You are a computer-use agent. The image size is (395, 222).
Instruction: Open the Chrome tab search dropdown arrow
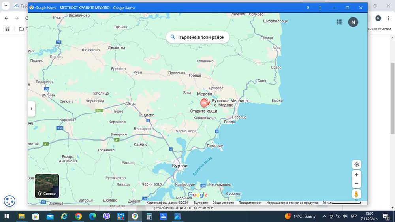pyautogui.click(x=6, y=6)
